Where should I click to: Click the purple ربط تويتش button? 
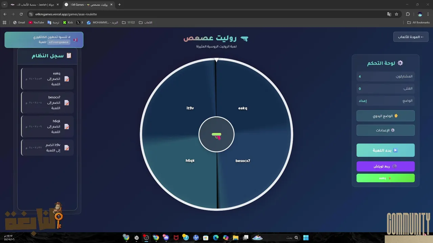(x=385, y=166)
